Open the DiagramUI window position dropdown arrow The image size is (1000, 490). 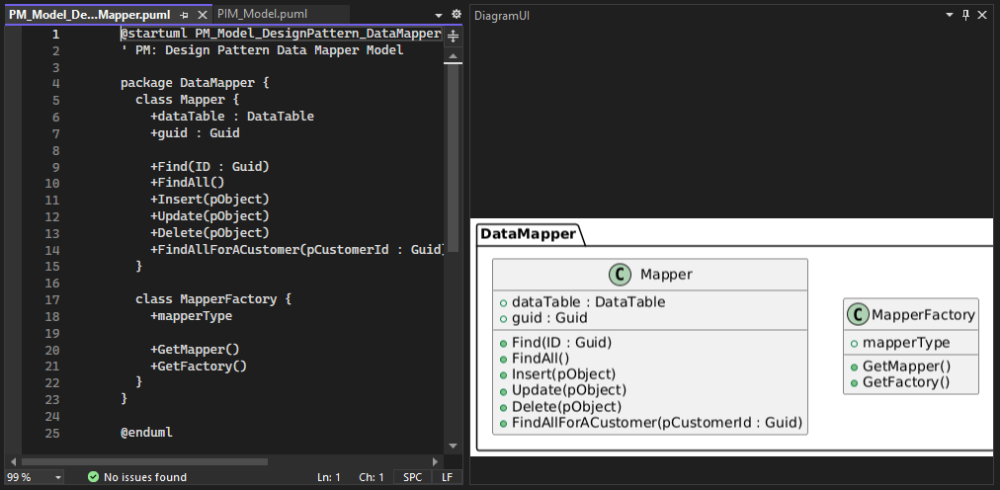click(949, 15)
